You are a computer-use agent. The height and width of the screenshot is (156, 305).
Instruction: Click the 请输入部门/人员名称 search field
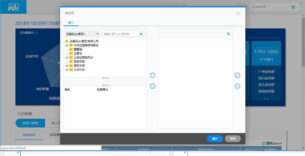[120, 34]
